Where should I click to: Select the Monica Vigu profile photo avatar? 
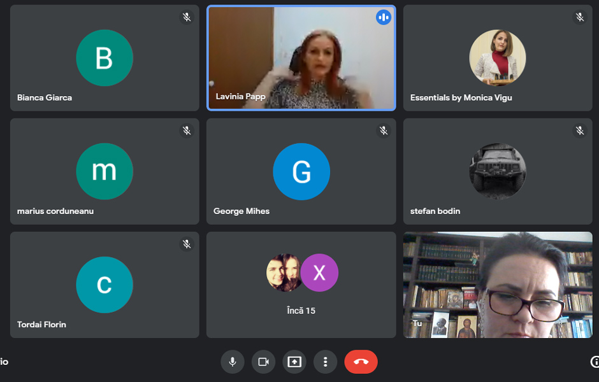[498, 58]
